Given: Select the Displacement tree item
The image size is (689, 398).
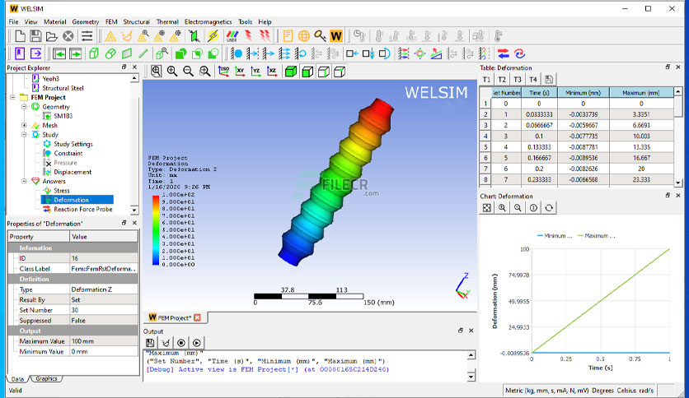Looking at the screenshot, I should pyautogui.click(x=73, y=172).
